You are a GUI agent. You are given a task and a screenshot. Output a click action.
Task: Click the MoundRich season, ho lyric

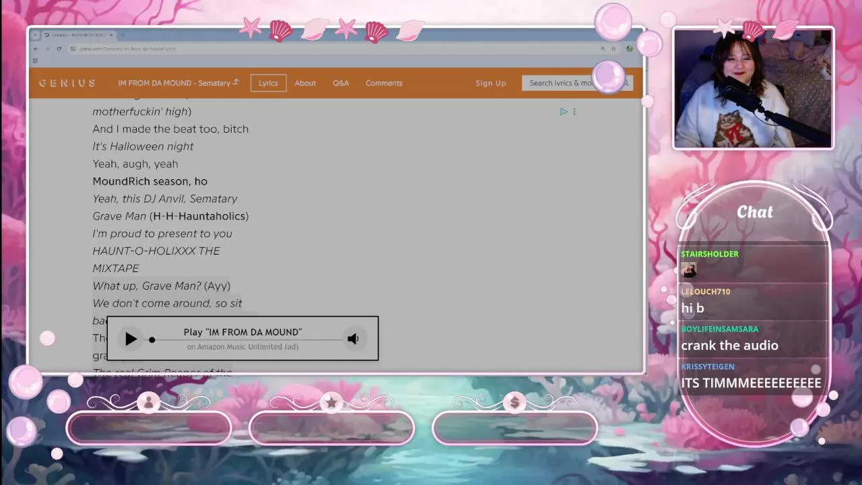pos(150,181)
